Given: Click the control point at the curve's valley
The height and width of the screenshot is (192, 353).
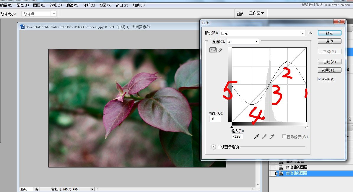Looking at the screenshot, I should pos(256,104).
